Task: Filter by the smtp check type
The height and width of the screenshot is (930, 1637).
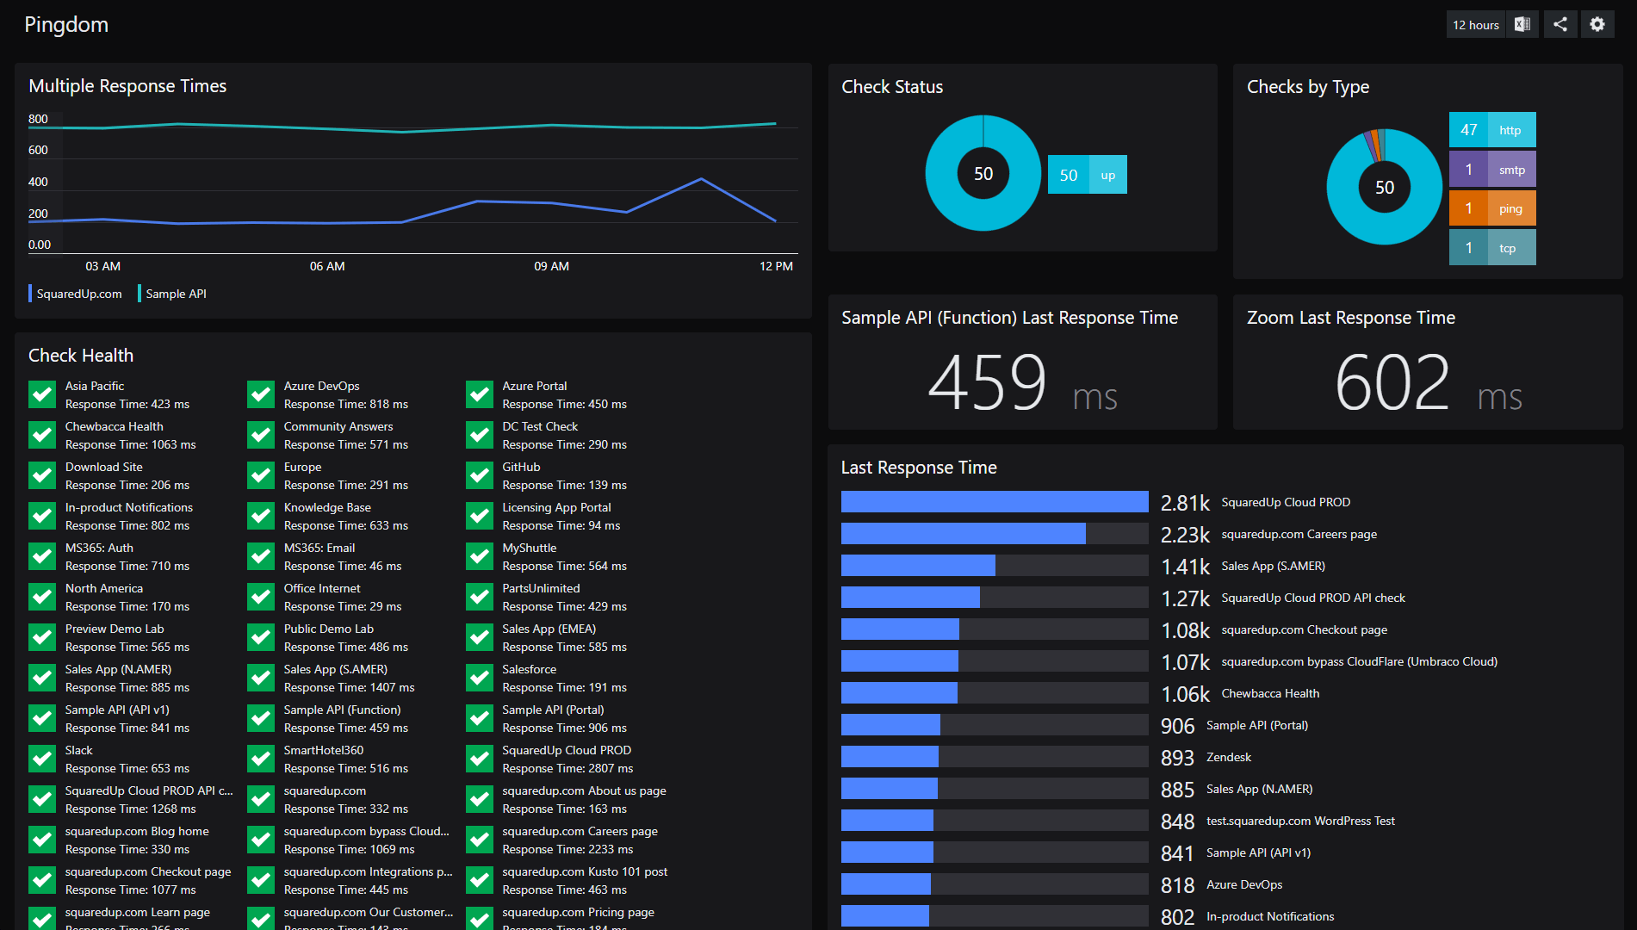Action: (1491, 170)
